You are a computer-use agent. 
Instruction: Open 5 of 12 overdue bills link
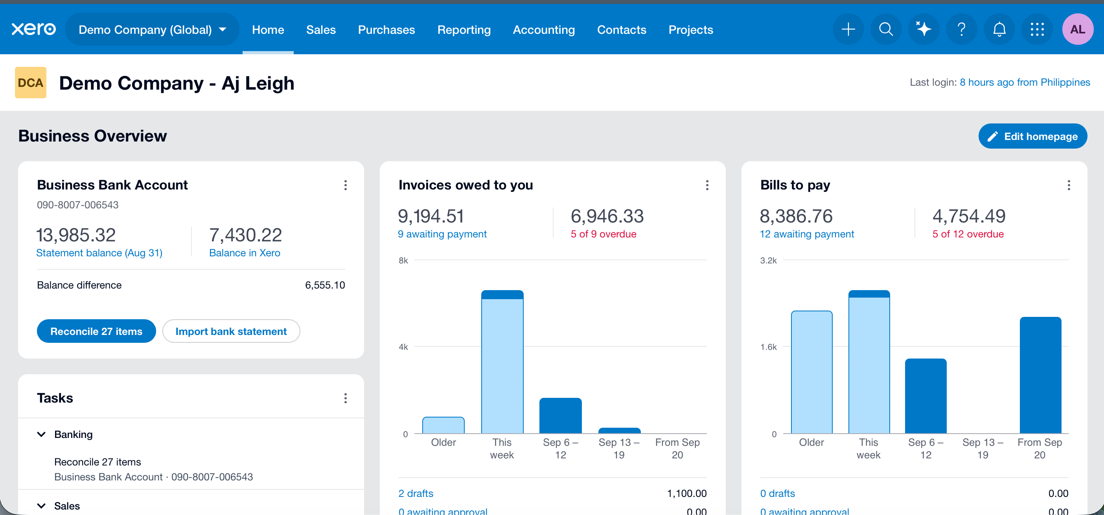968,234
